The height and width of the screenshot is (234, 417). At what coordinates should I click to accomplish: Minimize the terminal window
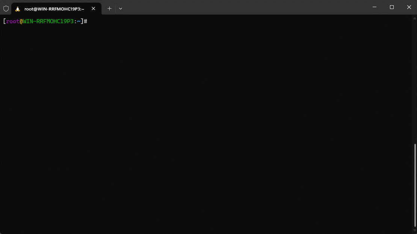pos(375,7)
